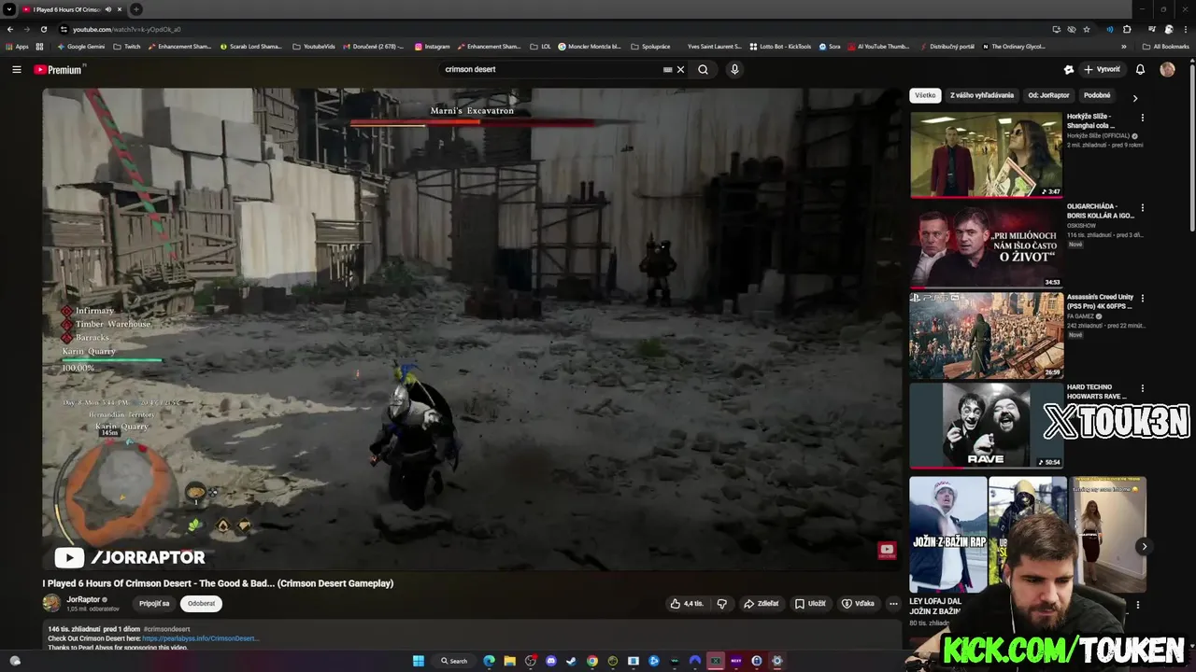
Task: Open tab search dropdown arrow
Action: (9, 9)
